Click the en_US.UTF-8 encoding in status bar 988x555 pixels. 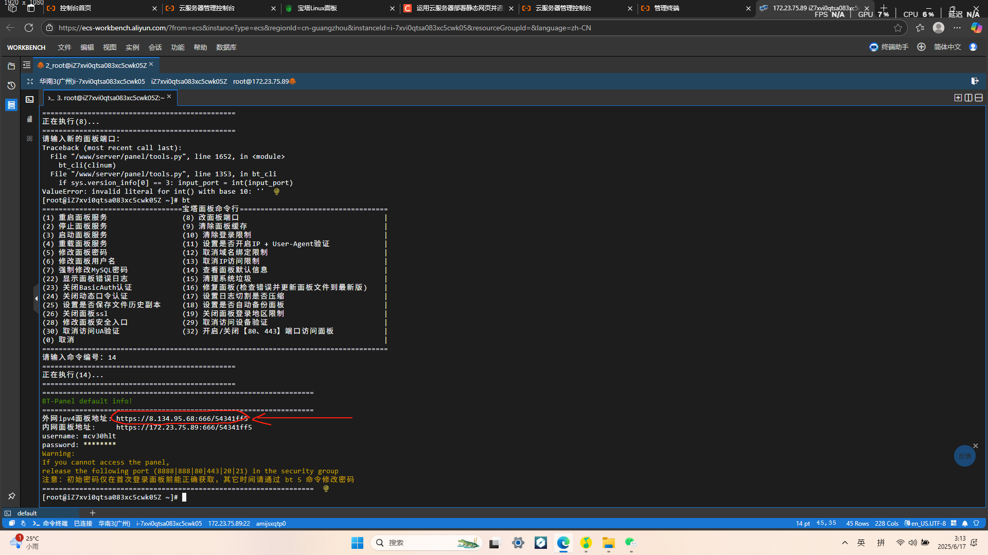(928, 523)
